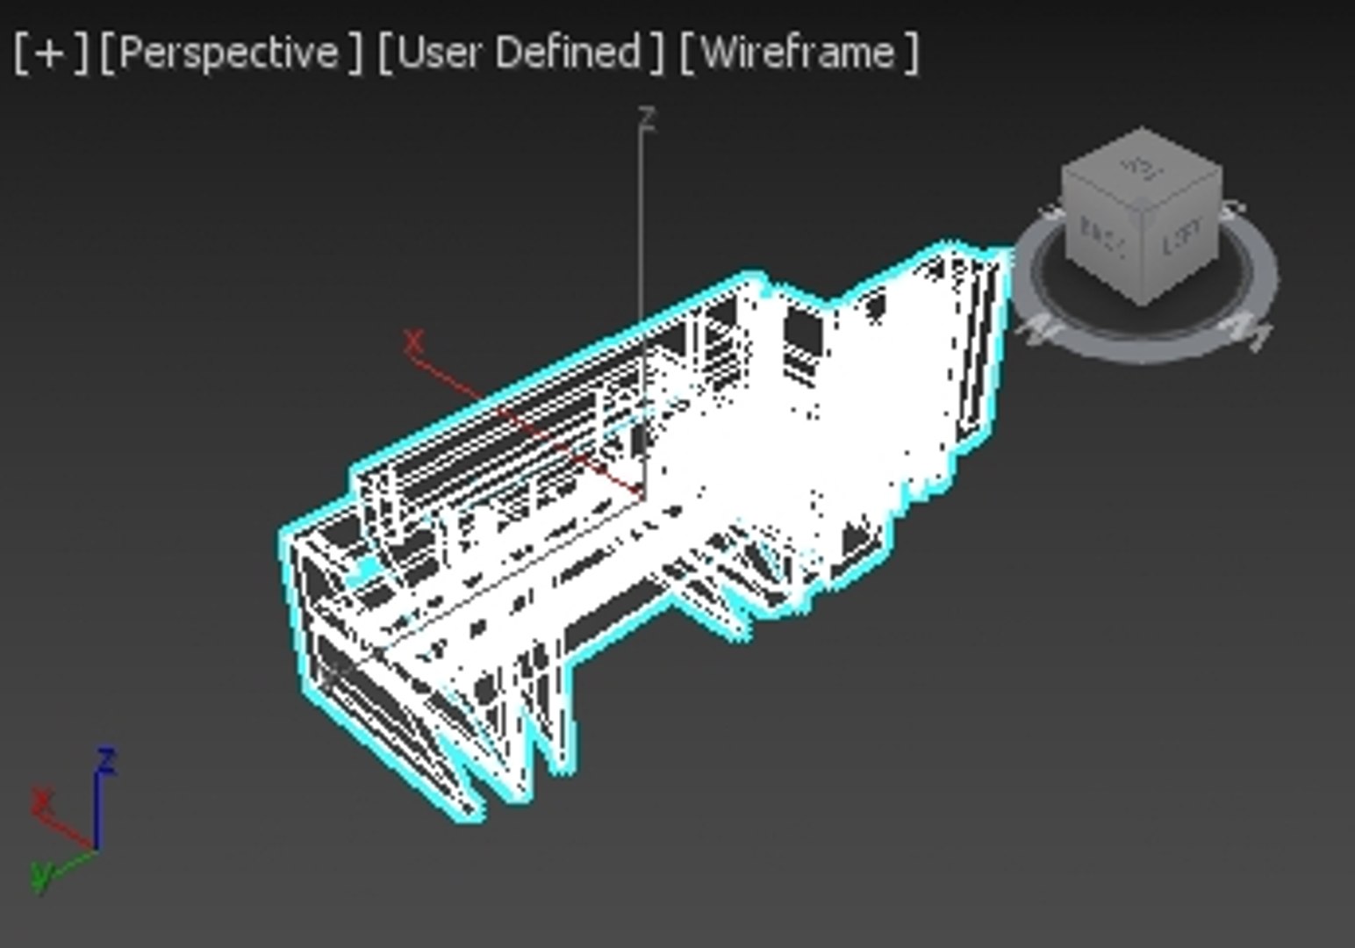Open the [Wireframe] shading menu

(x=799, y=53)
